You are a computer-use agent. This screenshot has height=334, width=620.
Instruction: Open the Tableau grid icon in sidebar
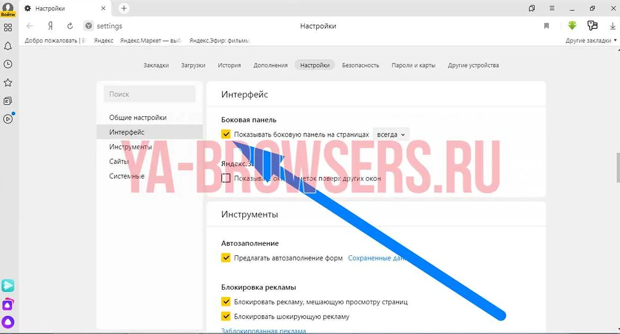8,27
